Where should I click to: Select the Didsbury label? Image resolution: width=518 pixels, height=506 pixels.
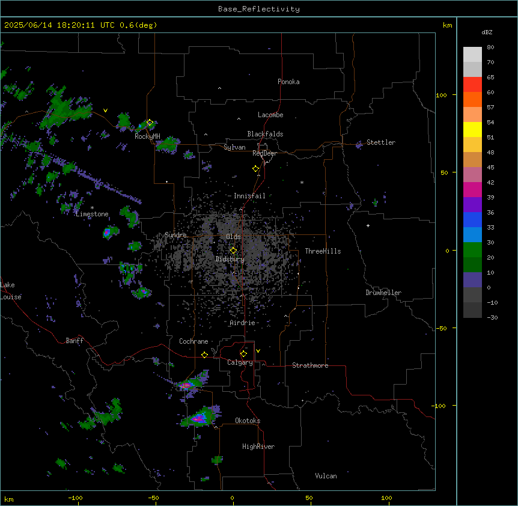click(x=230, y=259)
